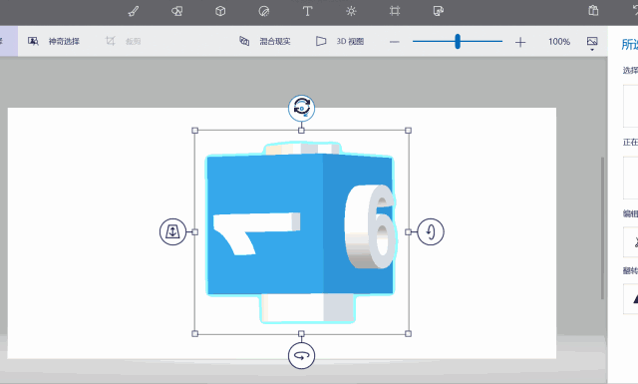Click the right-middle resize handle of selection

[x=408, y=231]
